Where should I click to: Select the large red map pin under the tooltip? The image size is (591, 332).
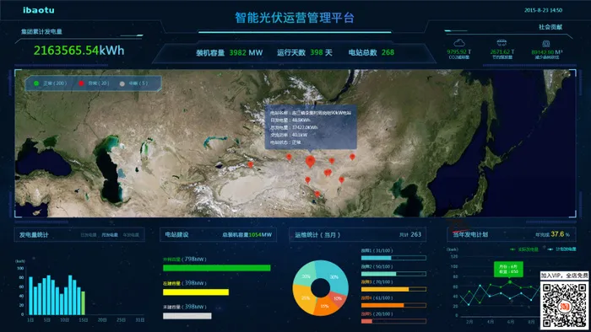pos(310,162)
